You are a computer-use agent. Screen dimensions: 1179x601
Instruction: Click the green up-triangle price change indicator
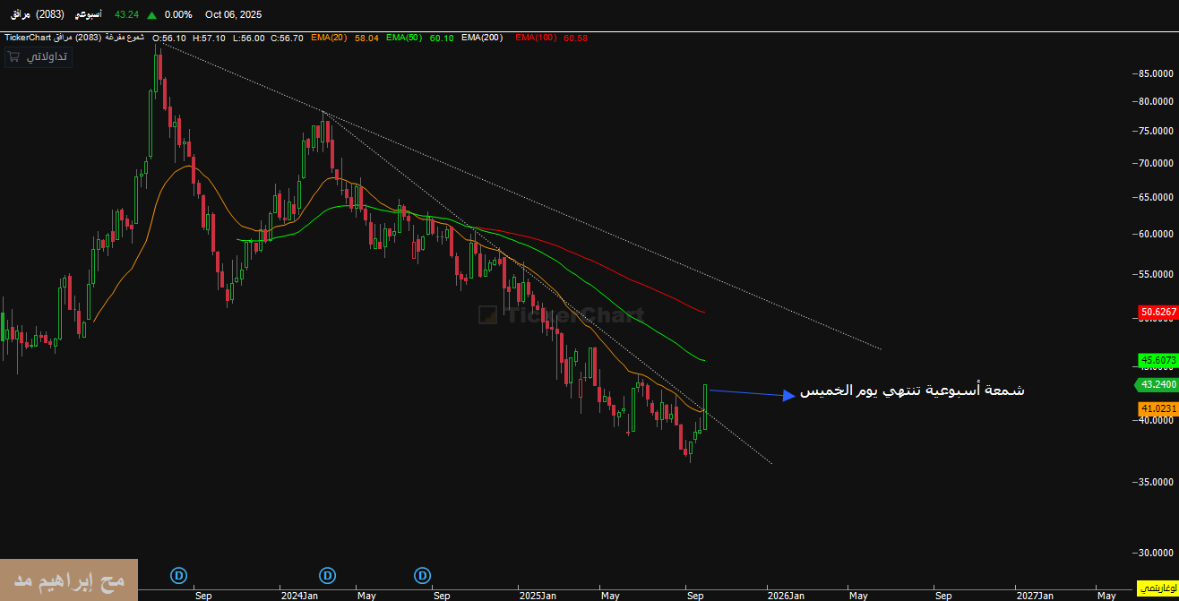[x=151, y=14]
